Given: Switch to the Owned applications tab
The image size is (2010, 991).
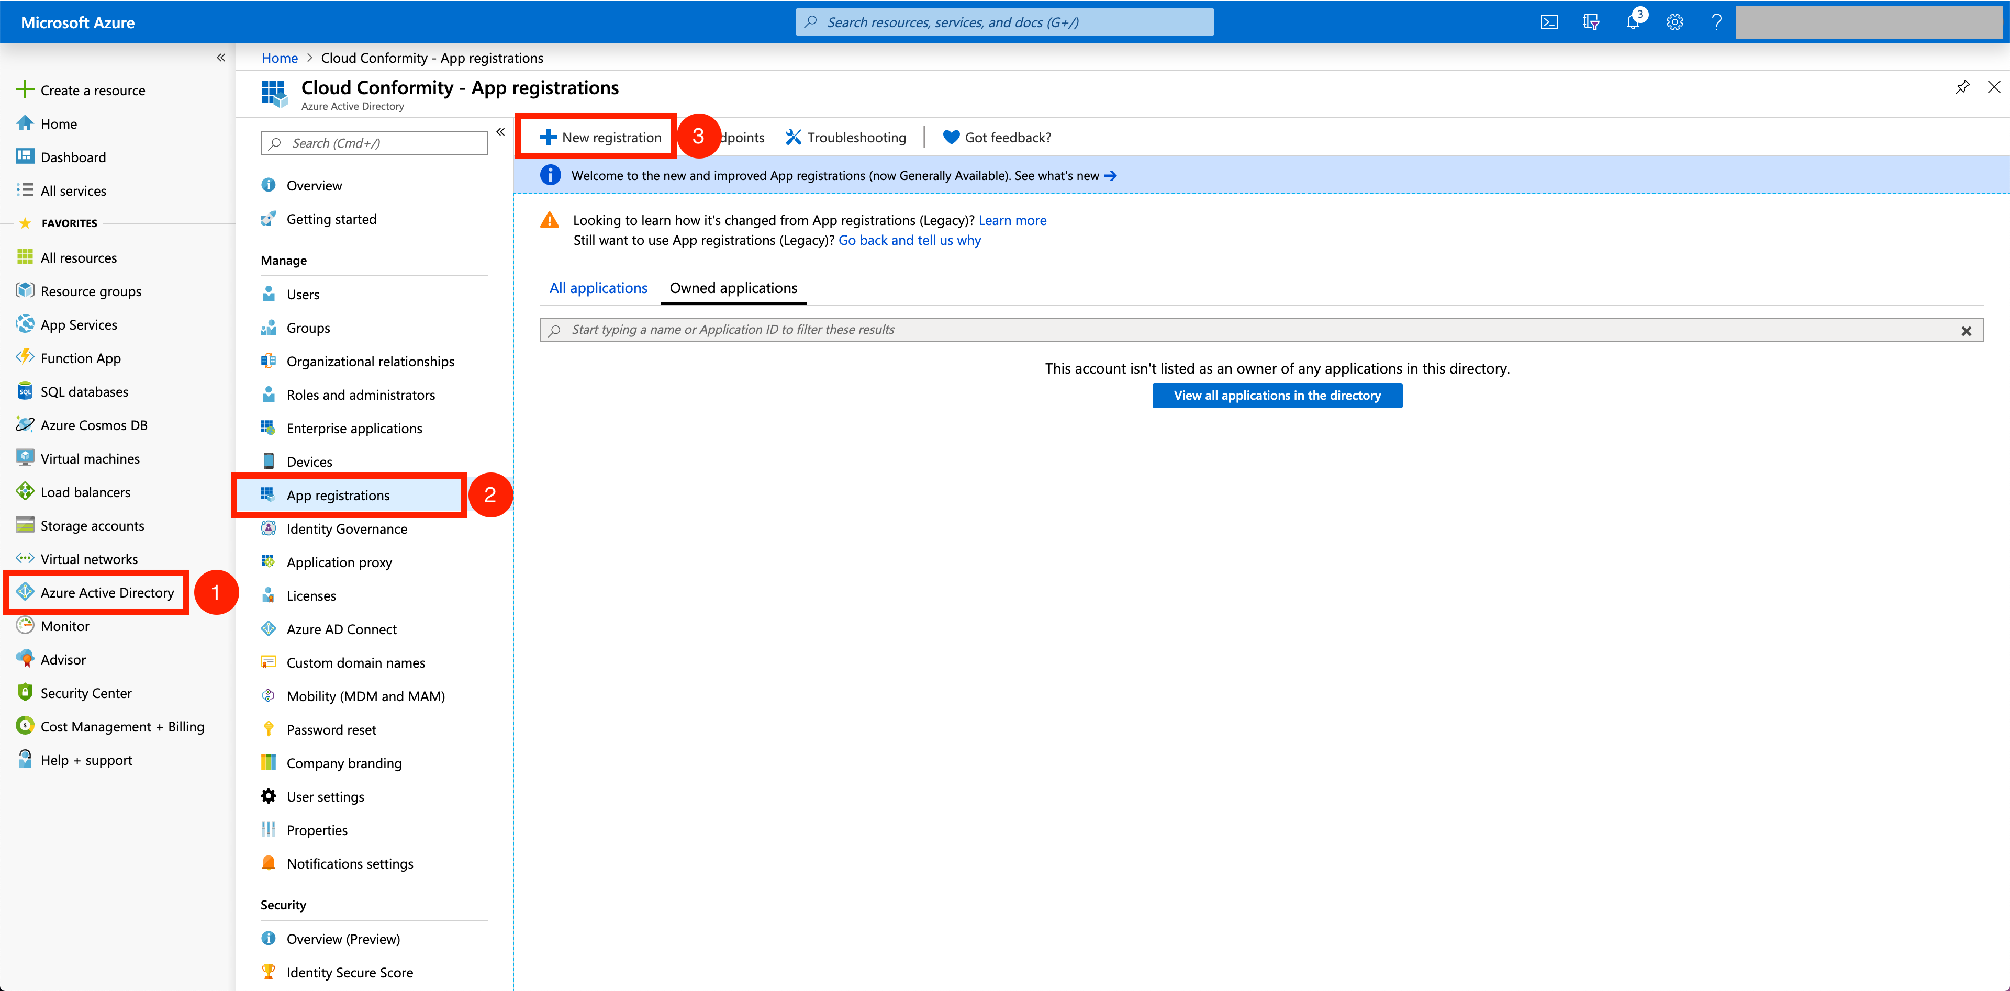Looking at the screenshot, I should coord(733,288).
